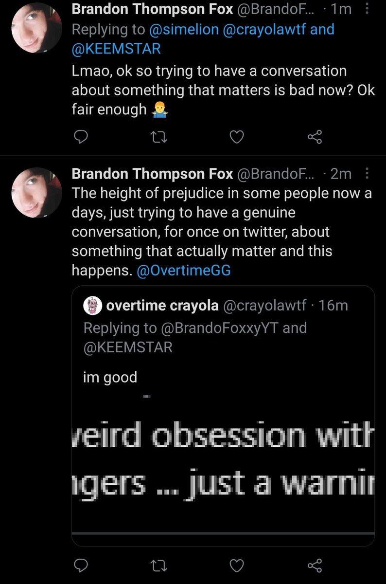
Task: Like the 'height of prejudice' tweet
Action: [236, 565]
